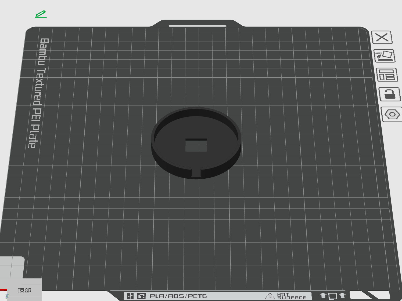Viewport: 402px width, 301px height.
Task: Open plate settings via the hexagon icon
Action: point(392,114)
